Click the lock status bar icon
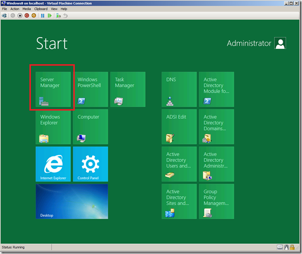This screenshot has width=302, height=254. point(292,247)
